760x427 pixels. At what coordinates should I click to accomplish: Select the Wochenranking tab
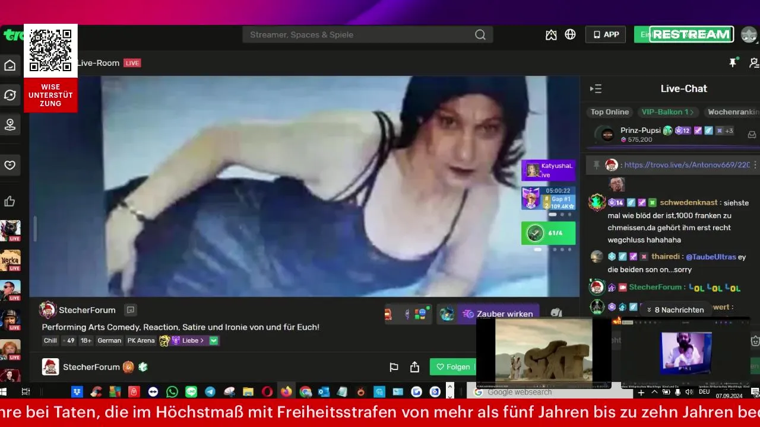733,112
